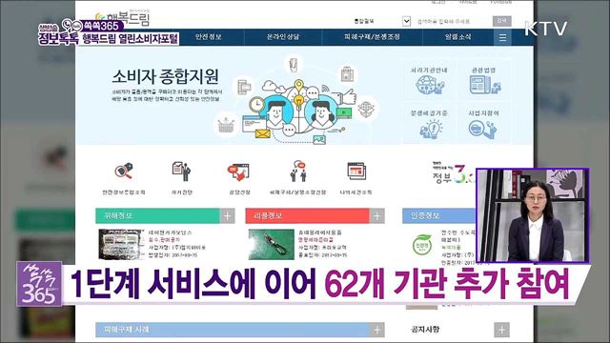This screenshot has width=610, height=343.
Task: Open the 안전정보 menu
Action: pyautogui.click(x=209, y=37)
